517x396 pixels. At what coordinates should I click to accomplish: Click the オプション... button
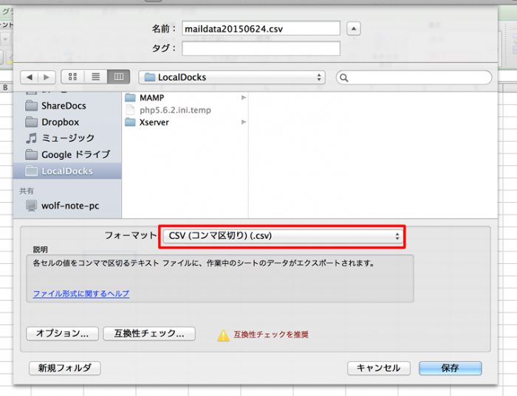(62, 333)
